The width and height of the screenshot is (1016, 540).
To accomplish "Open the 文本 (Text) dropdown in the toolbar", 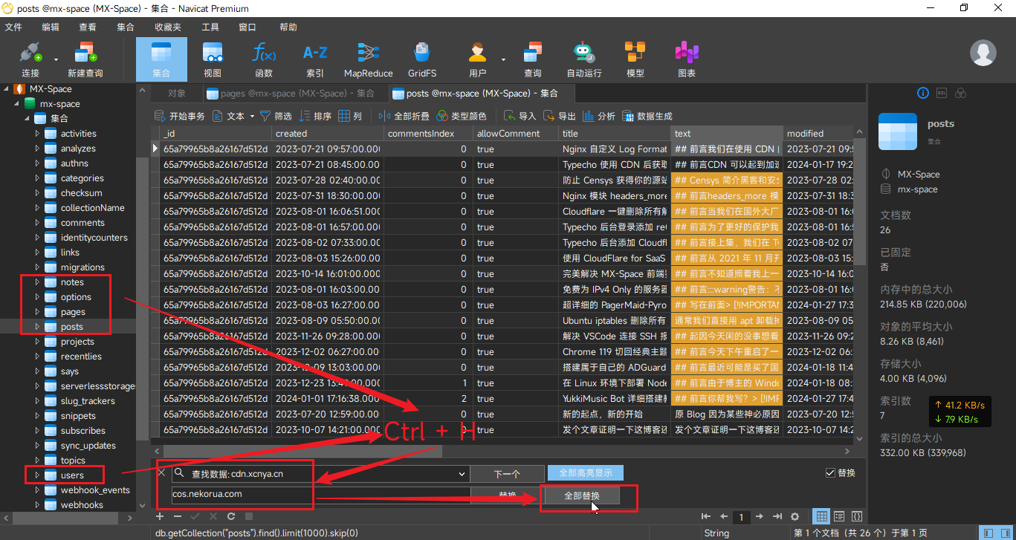I will [x=233, y=116].
